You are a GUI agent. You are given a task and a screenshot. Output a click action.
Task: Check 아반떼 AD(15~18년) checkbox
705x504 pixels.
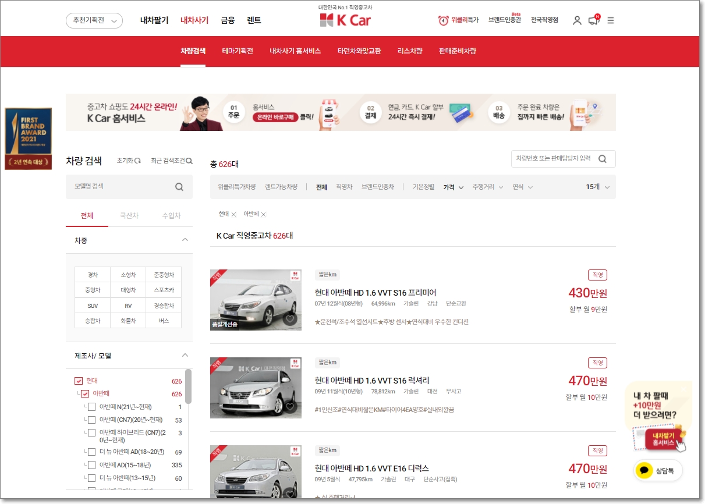coord(91,465)
